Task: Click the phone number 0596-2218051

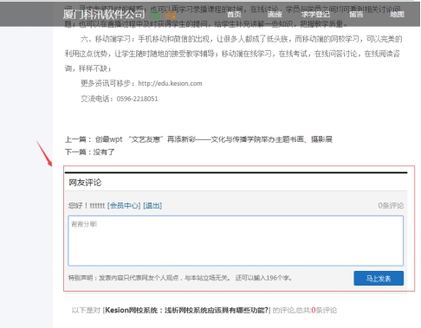Action: tap(137, 99)
